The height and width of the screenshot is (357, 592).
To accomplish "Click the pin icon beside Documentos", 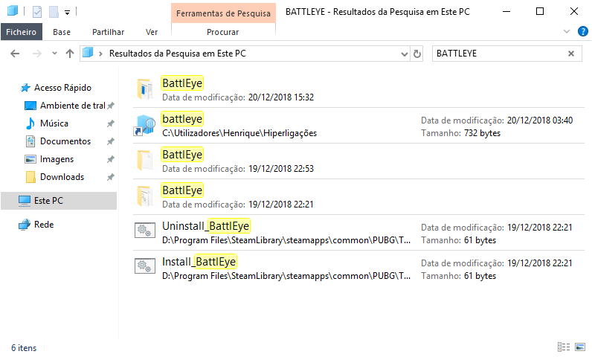I will [x=111, y=141].
